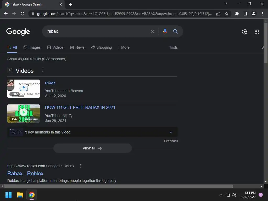Open HOW TO GET FREE RABAX IN 2021
Screen dimensions: 268x201
pyautogui.click(x=80, y=107)
